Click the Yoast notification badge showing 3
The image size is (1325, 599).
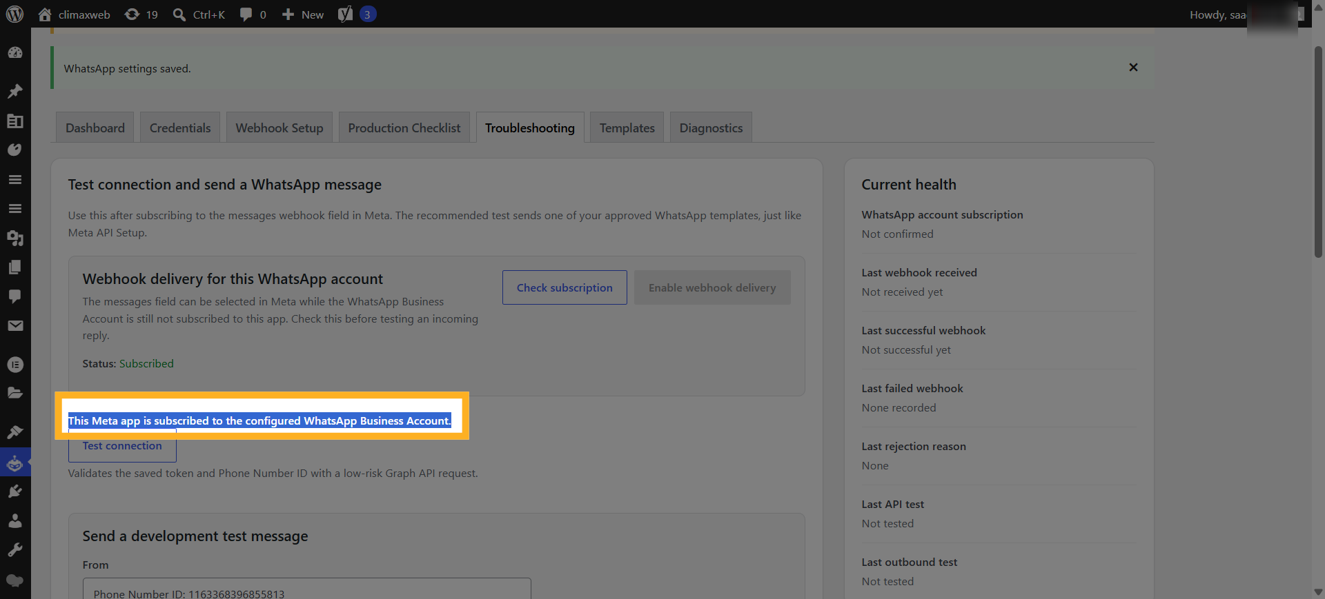click(368, 14)
